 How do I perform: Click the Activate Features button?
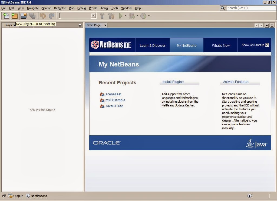(240, 82)
